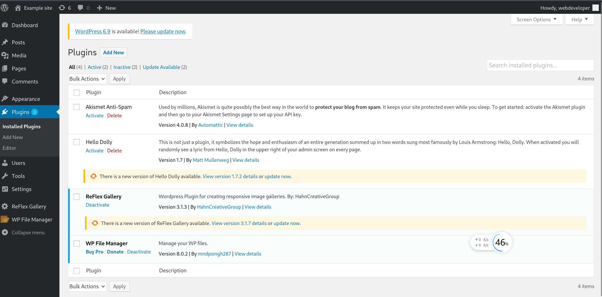Filter plugins by Inactive

(122, 67)
